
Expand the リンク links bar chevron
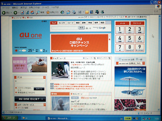coord(160,9)
